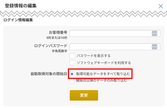The height and width of the screenshot is (108, 167).
Task: Close the 登録情報の編集 dialog
Action: point(160,6)
